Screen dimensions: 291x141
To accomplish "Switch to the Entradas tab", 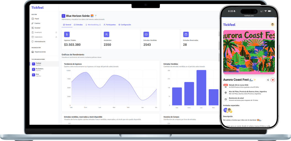I will pos(78,25).
